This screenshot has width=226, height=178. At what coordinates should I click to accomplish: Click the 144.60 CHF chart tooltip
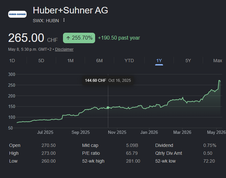[x=108, y=80]
